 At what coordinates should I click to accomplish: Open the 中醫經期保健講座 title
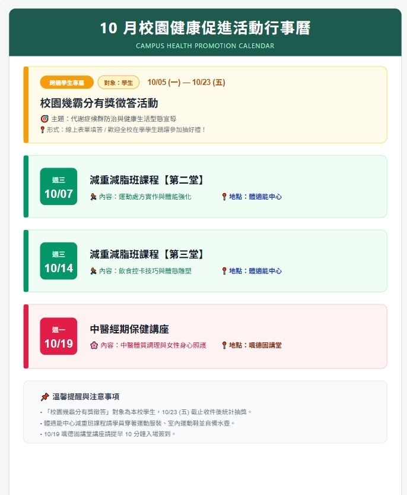click(x=129, y=329)
